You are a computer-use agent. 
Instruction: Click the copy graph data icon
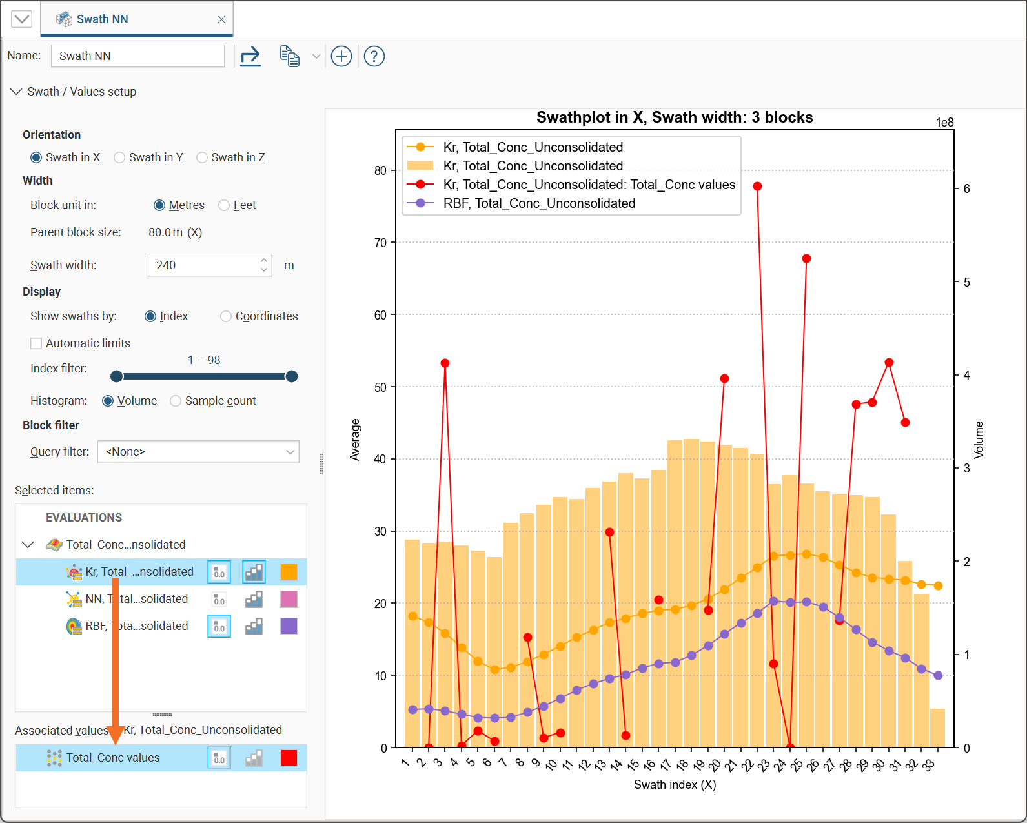(x=289, y=56)
